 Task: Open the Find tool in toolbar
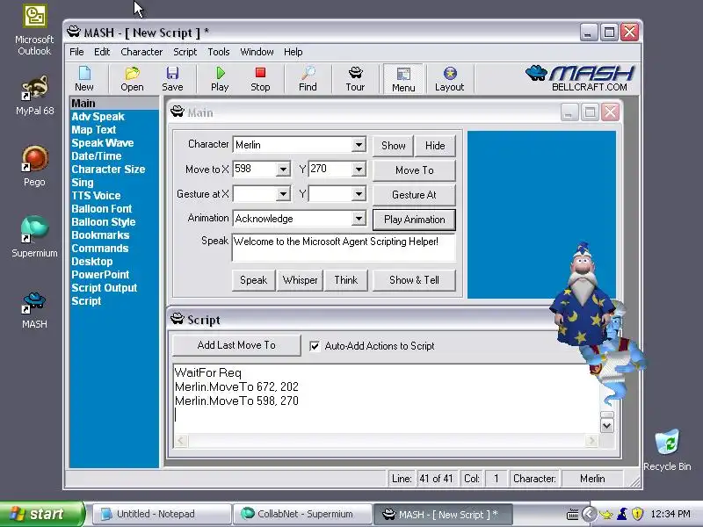(308, 79)
